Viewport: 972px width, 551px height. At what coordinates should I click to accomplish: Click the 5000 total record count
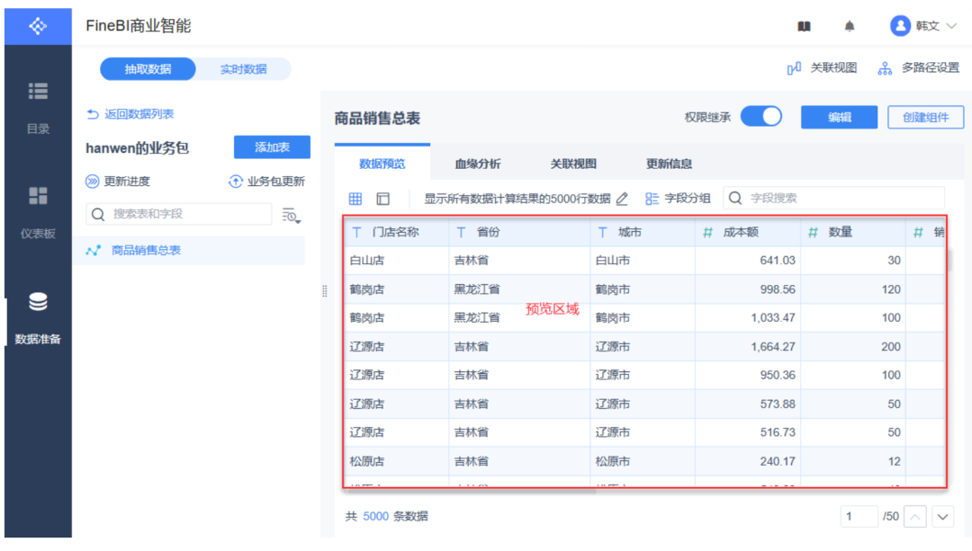[x=375, y=516]
